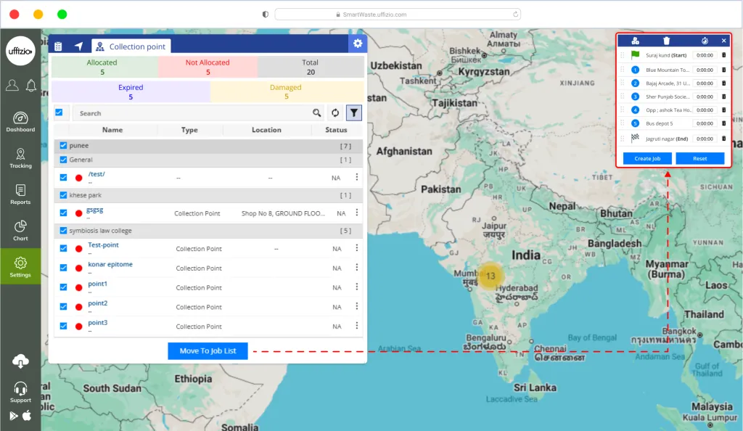The height and width of the screenshot is (431, 743).
Task: Open the panel settings gear icon
Action: tap(357, 44)
